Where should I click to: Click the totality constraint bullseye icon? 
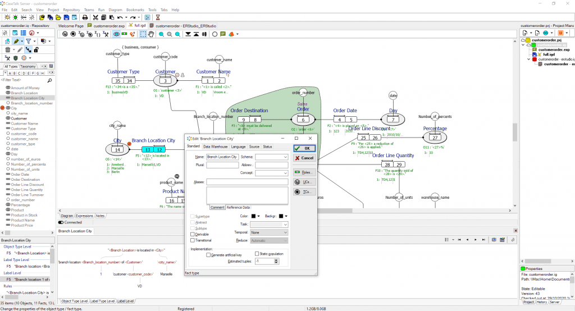(x=73, y=34)
